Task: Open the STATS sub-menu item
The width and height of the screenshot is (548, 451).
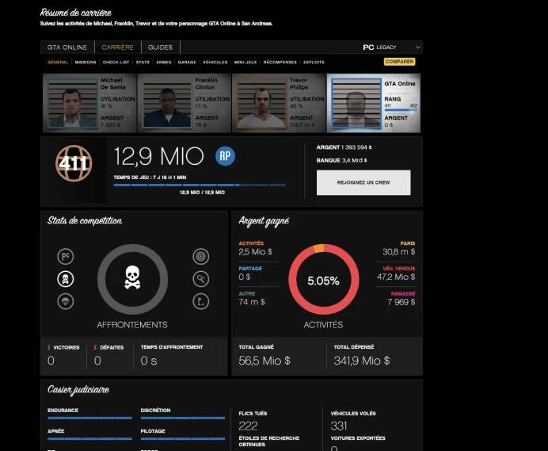Action: point(143,63)
